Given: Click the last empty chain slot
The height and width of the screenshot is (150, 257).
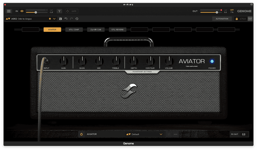Looking at the screenshot, I should tap(226, 30).
